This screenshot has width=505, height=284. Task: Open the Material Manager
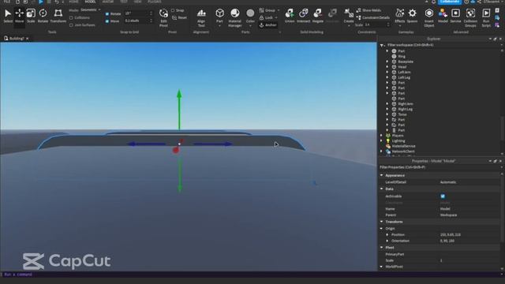(235, 17)
